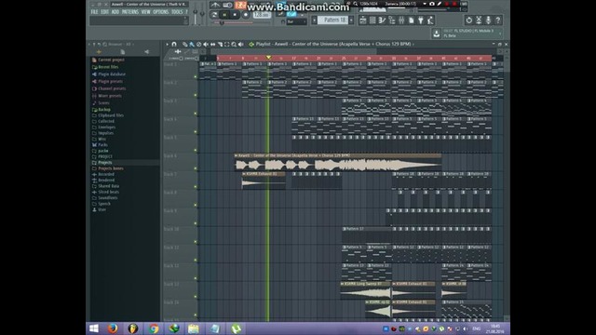This screenshot has width=596, height=335.
Task: Click the browser collapse-all plus icon
Action: (x=99, y=52)
